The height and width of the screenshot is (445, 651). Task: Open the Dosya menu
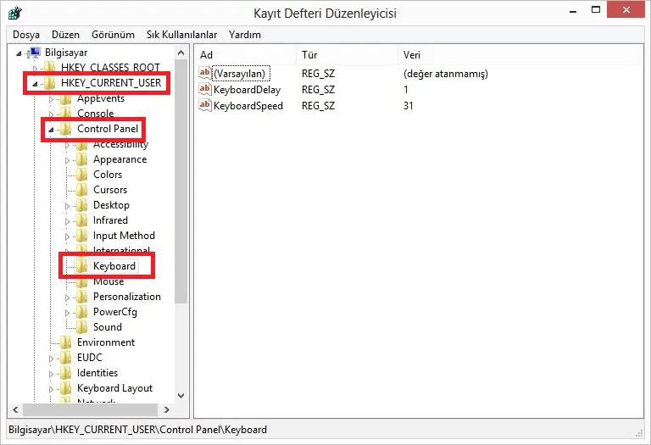point(26,35)
